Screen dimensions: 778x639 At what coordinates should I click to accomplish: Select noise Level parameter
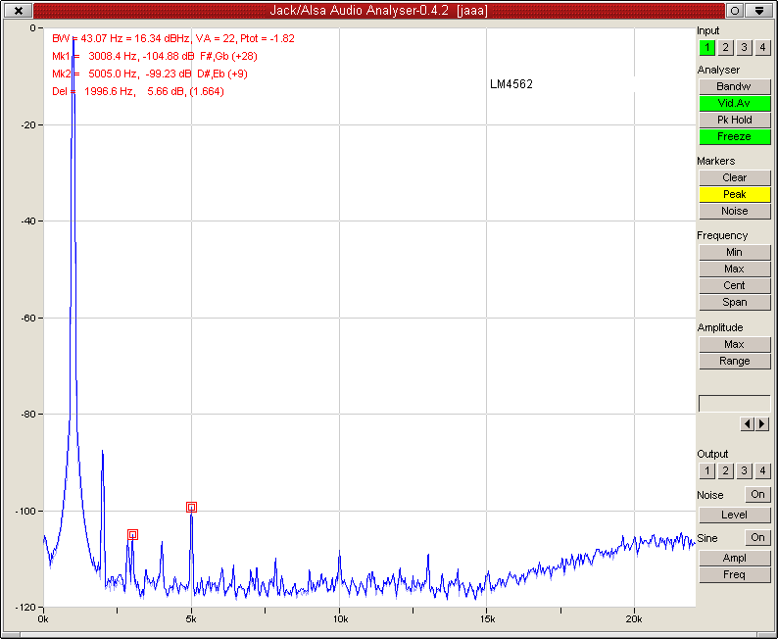(x=734, y=515)
